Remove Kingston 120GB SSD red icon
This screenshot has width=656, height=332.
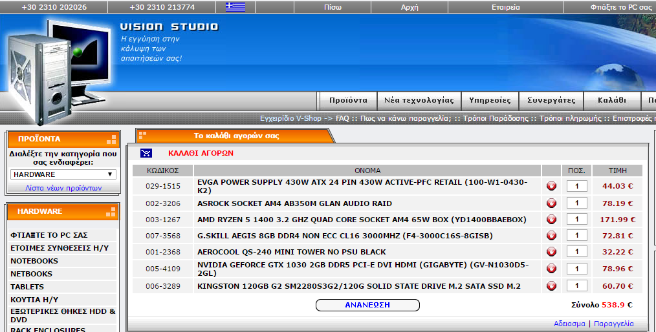[551, 286]
